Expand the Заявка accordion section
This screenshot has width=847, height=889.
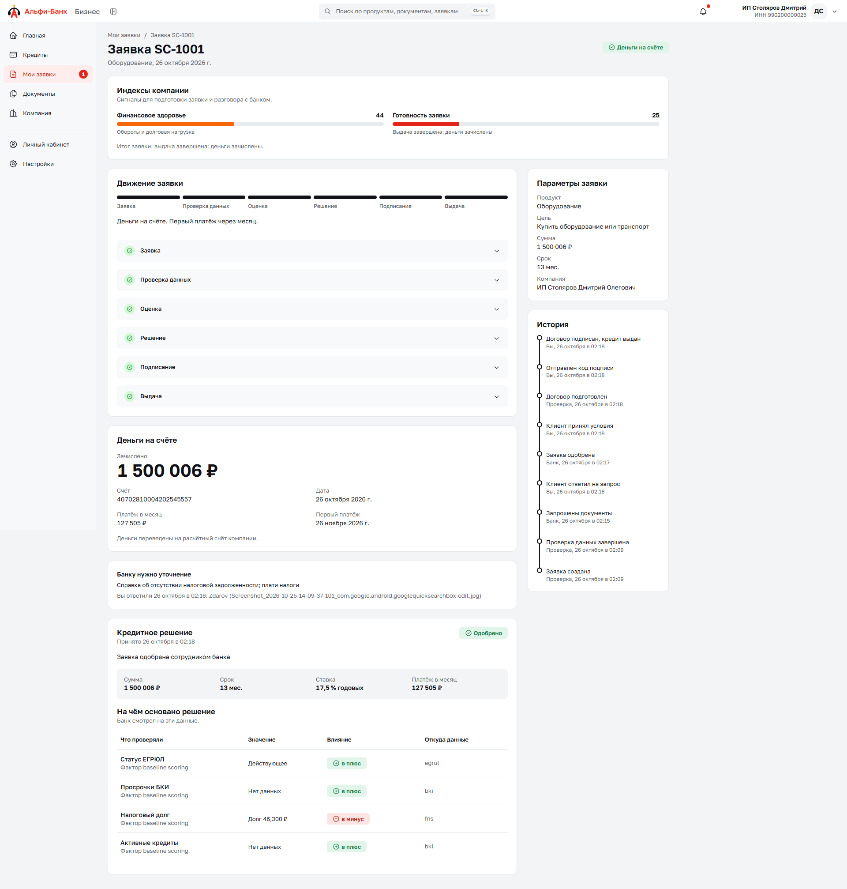[312, 251]
